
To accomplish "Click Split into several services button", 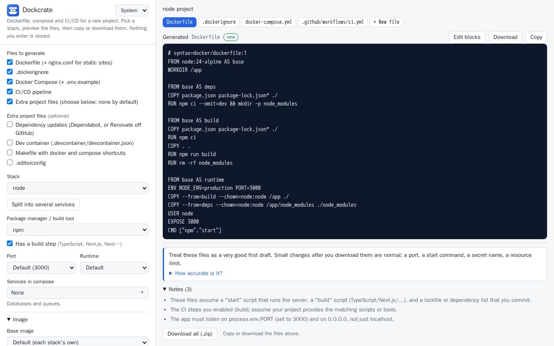I will (x=43, y=205).
